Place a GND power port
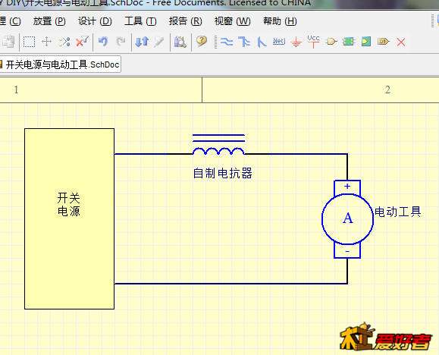Screen dimensions: 439x355 point(296,42)
